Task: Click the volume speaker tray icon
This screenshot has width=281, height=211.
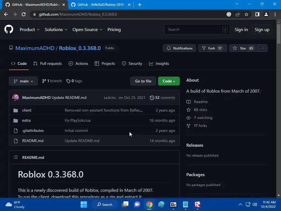Action: pos(255,204)
